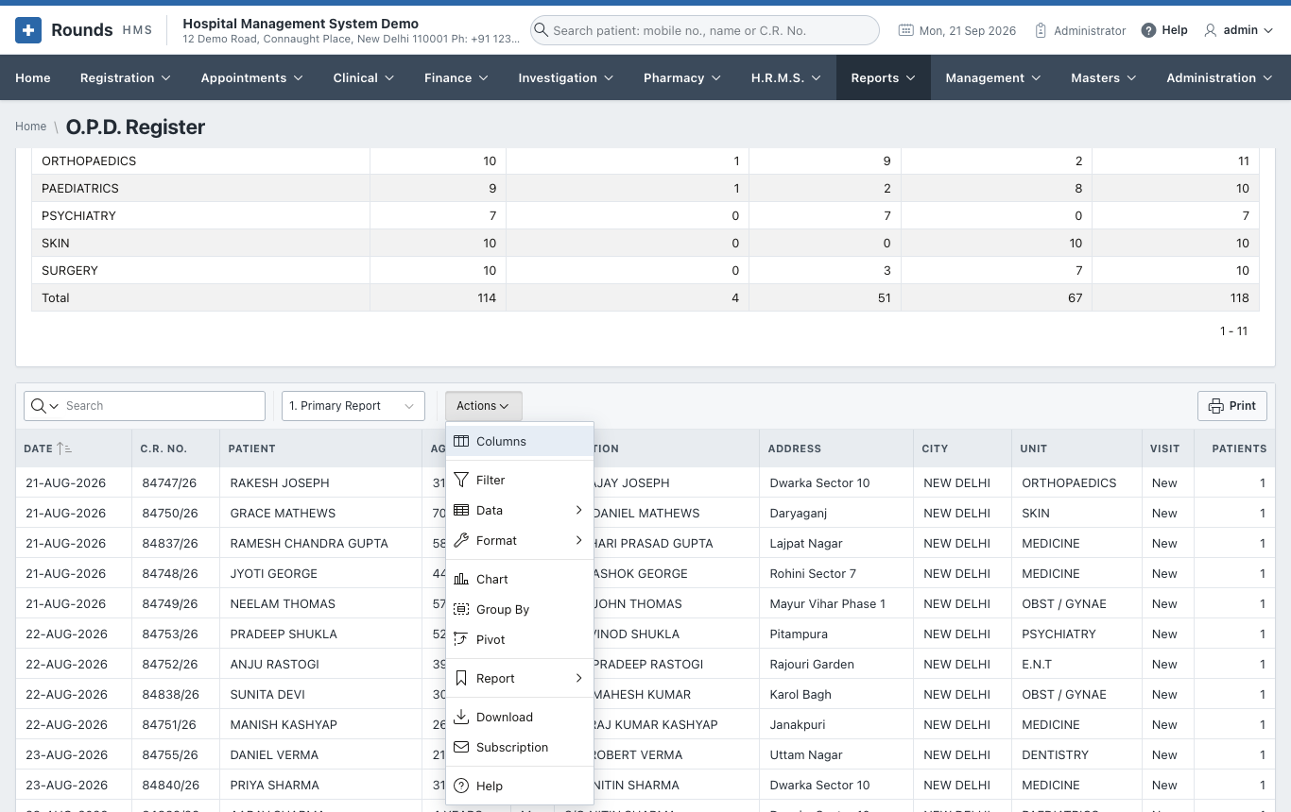
Task: Click the Report bookmark icon
Action: pyautogui.click(x=461, y=678)
